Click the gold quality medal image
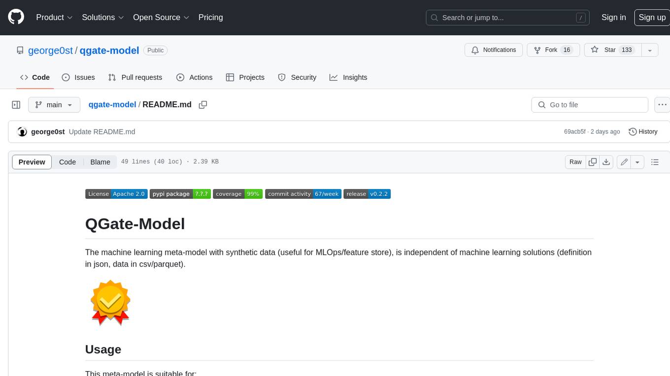 [110, 303]
